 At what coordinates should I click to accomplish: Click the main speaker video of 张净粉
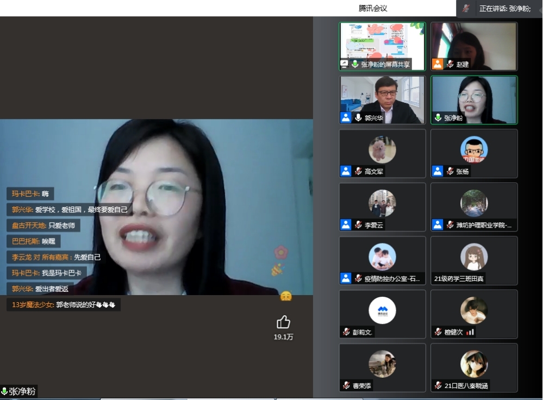(157, 207)
